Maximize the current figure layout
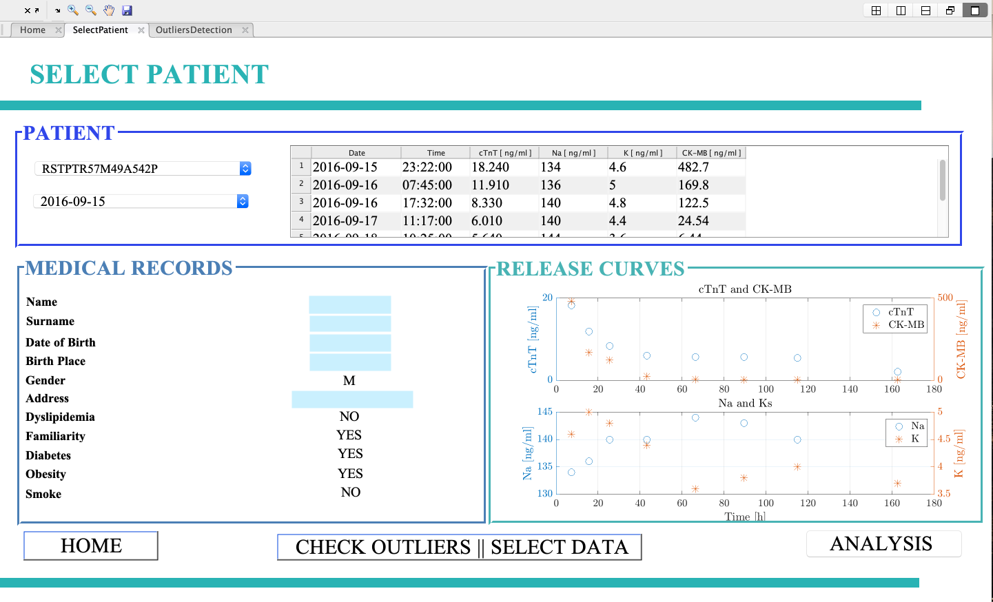Image resolution: width=993 pixels, height=602 pixels. (975, 10)
